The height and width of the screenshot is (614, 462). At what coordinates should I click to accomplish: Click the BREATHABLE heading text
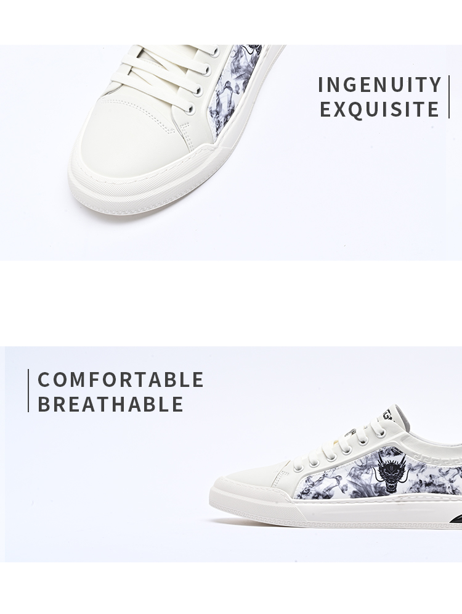[x=111, y=404]
